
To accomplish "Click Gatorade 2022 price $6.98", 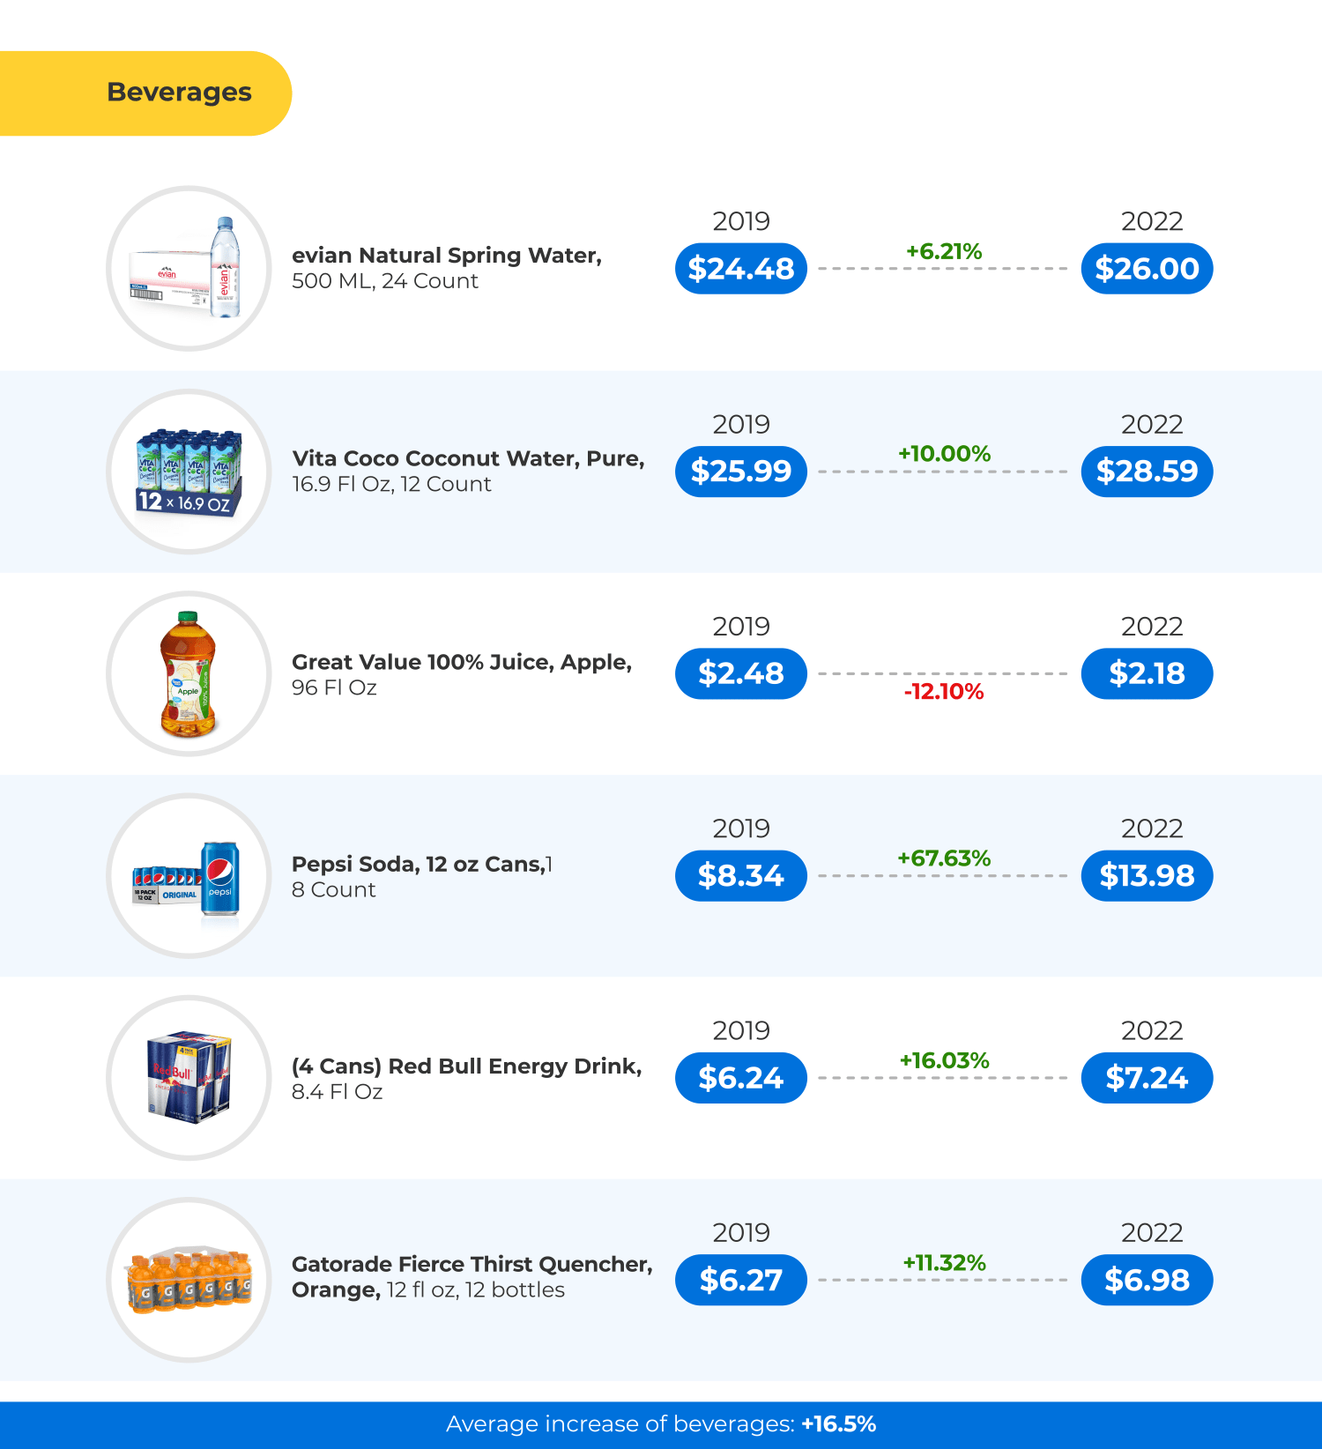I will (1147, 1280).
